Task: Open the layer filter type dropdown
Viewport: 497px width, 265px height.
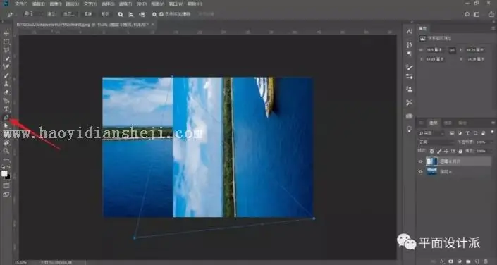Action: (431, 133)
